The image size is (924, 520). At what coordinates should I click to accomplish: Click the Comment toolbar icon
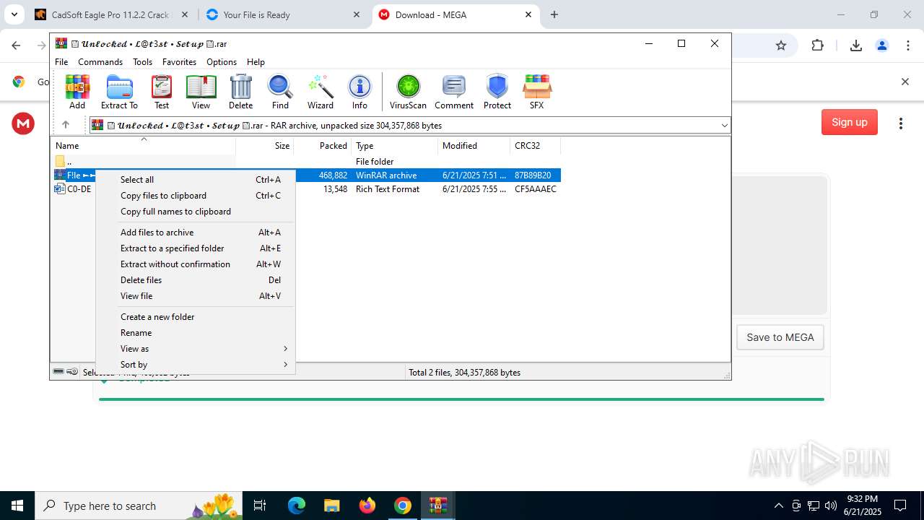454,92
